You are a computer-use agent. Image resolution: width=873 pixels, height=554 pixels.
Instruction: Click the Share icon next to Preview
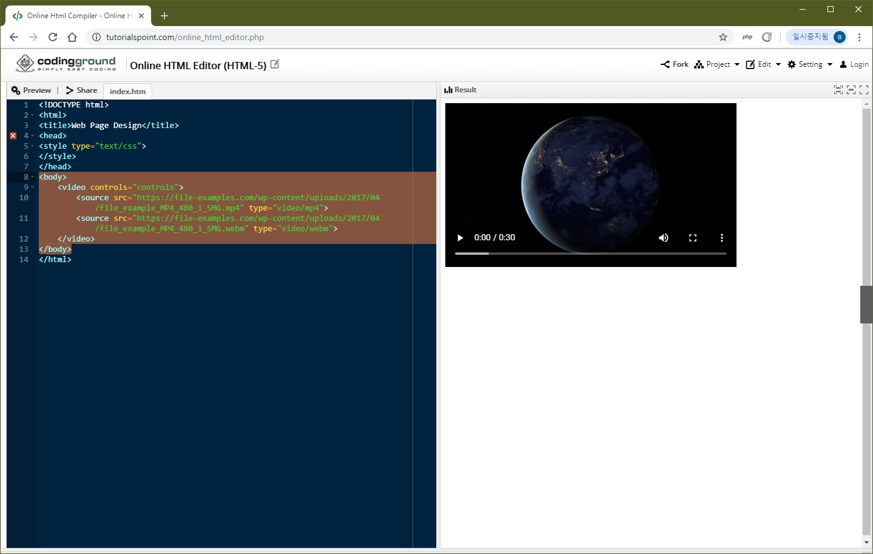coord(69,90)
